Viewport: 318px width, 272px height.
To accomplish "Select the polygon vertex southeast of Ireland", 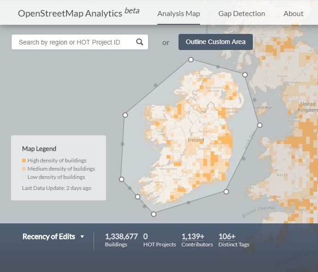I will [x=226, y=191].
